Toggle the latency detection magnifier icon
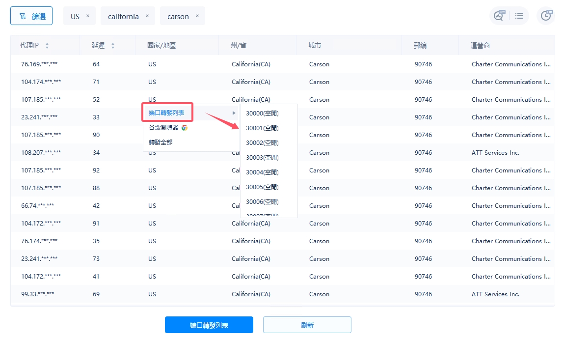This screenshot has height=340, width=563. pyautogui.click(x=498, y=16)
